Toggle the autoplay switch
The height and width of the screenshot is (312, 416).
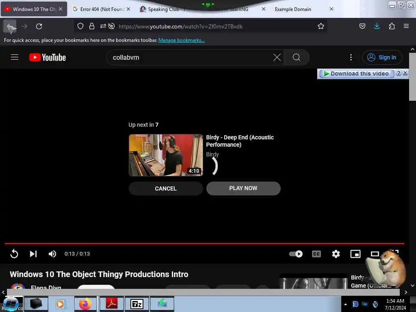pyautogui.click(x=296, y=254)
